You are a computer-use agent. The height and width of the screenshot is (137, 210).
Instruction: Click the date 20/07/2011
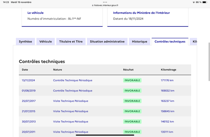(x=29, y=132)
